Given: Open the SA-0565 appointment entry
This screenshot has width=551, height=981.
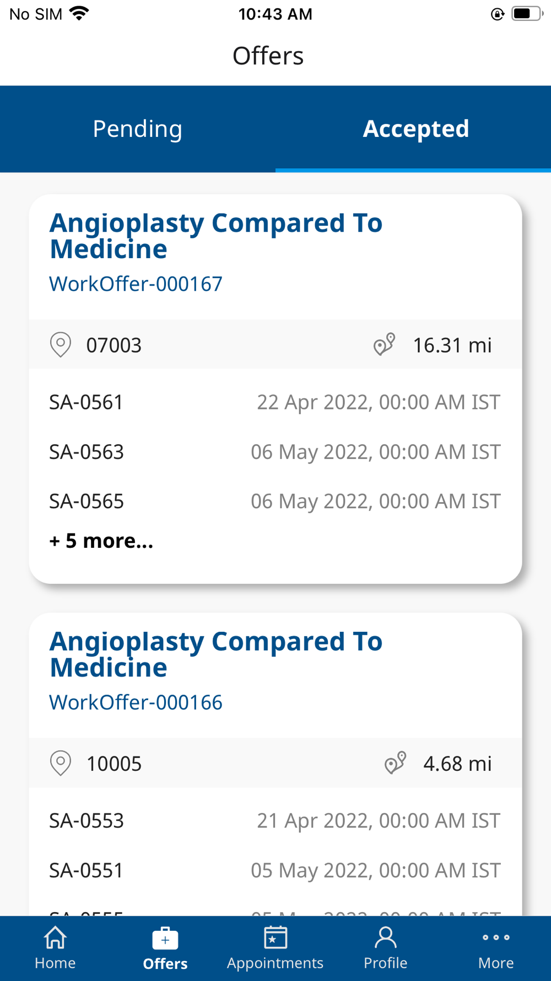Looking at the screenshot, I should coord(274,501).
